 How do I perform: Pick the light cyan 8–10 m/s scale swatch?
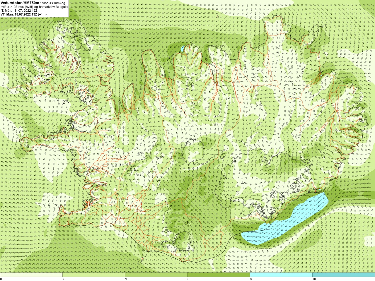(x=281, y=275)
